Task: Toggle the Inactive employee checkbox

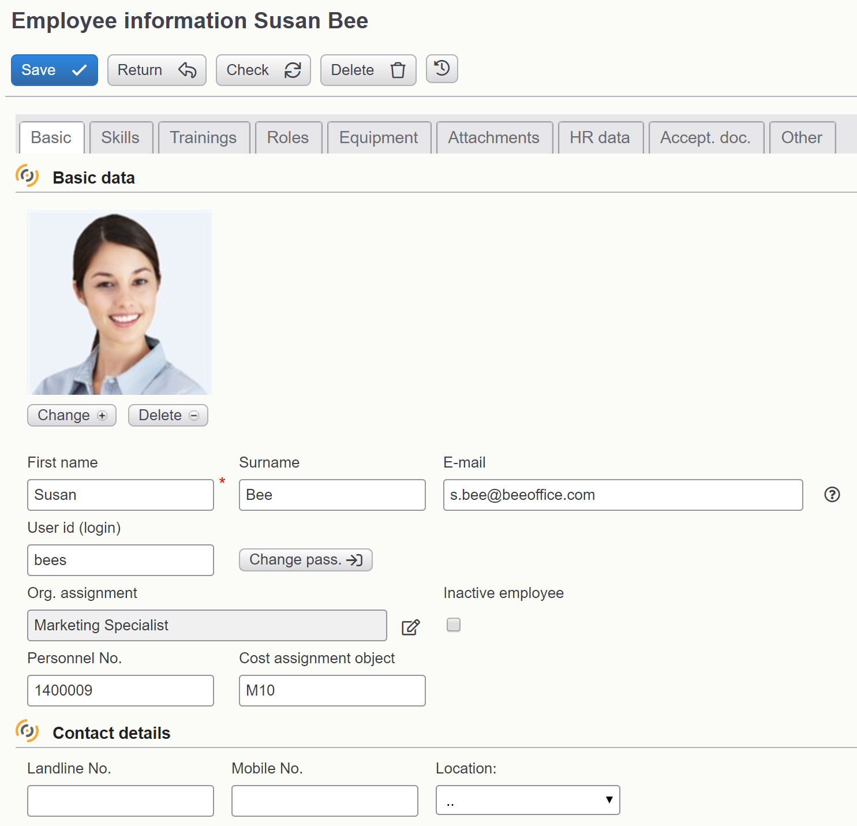Action: click(454, 625)
